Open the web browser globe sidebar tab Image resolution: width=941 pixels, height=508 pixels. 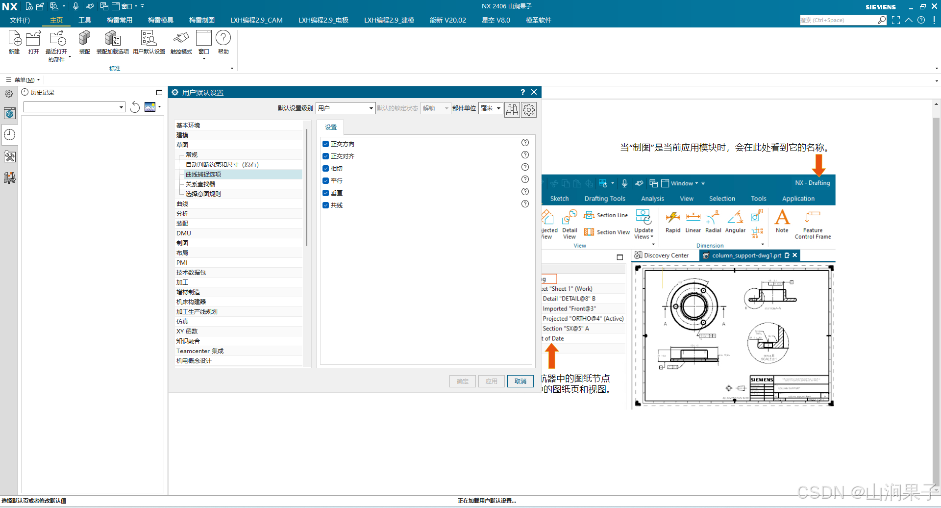click(10, 114)
